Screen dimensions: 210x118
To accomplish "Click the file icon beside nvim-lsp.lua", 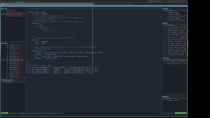I will (x=7, y=62).
